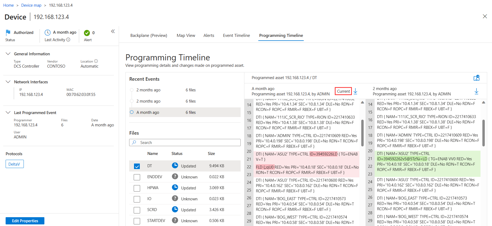Click the Location info icon
This screenshot has height=226, width=492.
click(x=96, y=61)
